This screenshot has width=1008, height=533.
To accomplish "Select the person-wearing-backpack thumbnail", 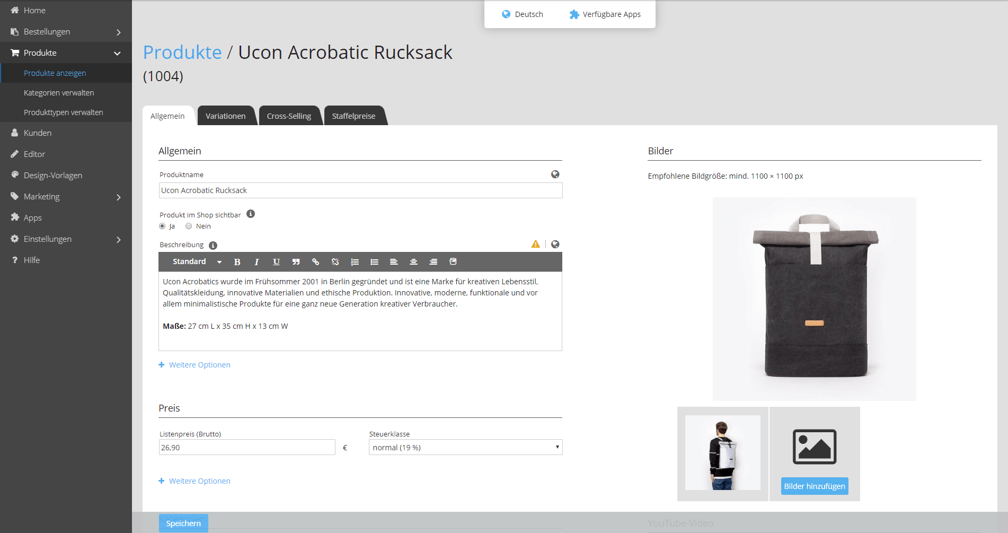I will pyautogui.click(x=723, y=453).
